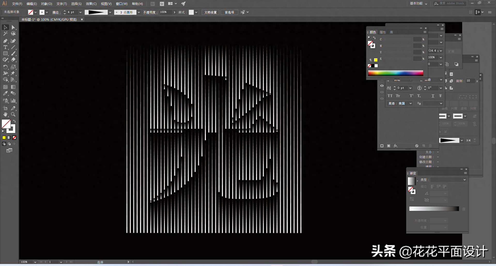496x266 pixels.
Task: Select the Magic Wand tool
Action: pos(5,34)
